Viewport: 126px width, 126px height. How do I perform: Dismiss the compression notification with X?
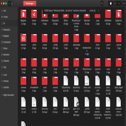(x=98, y=10)
